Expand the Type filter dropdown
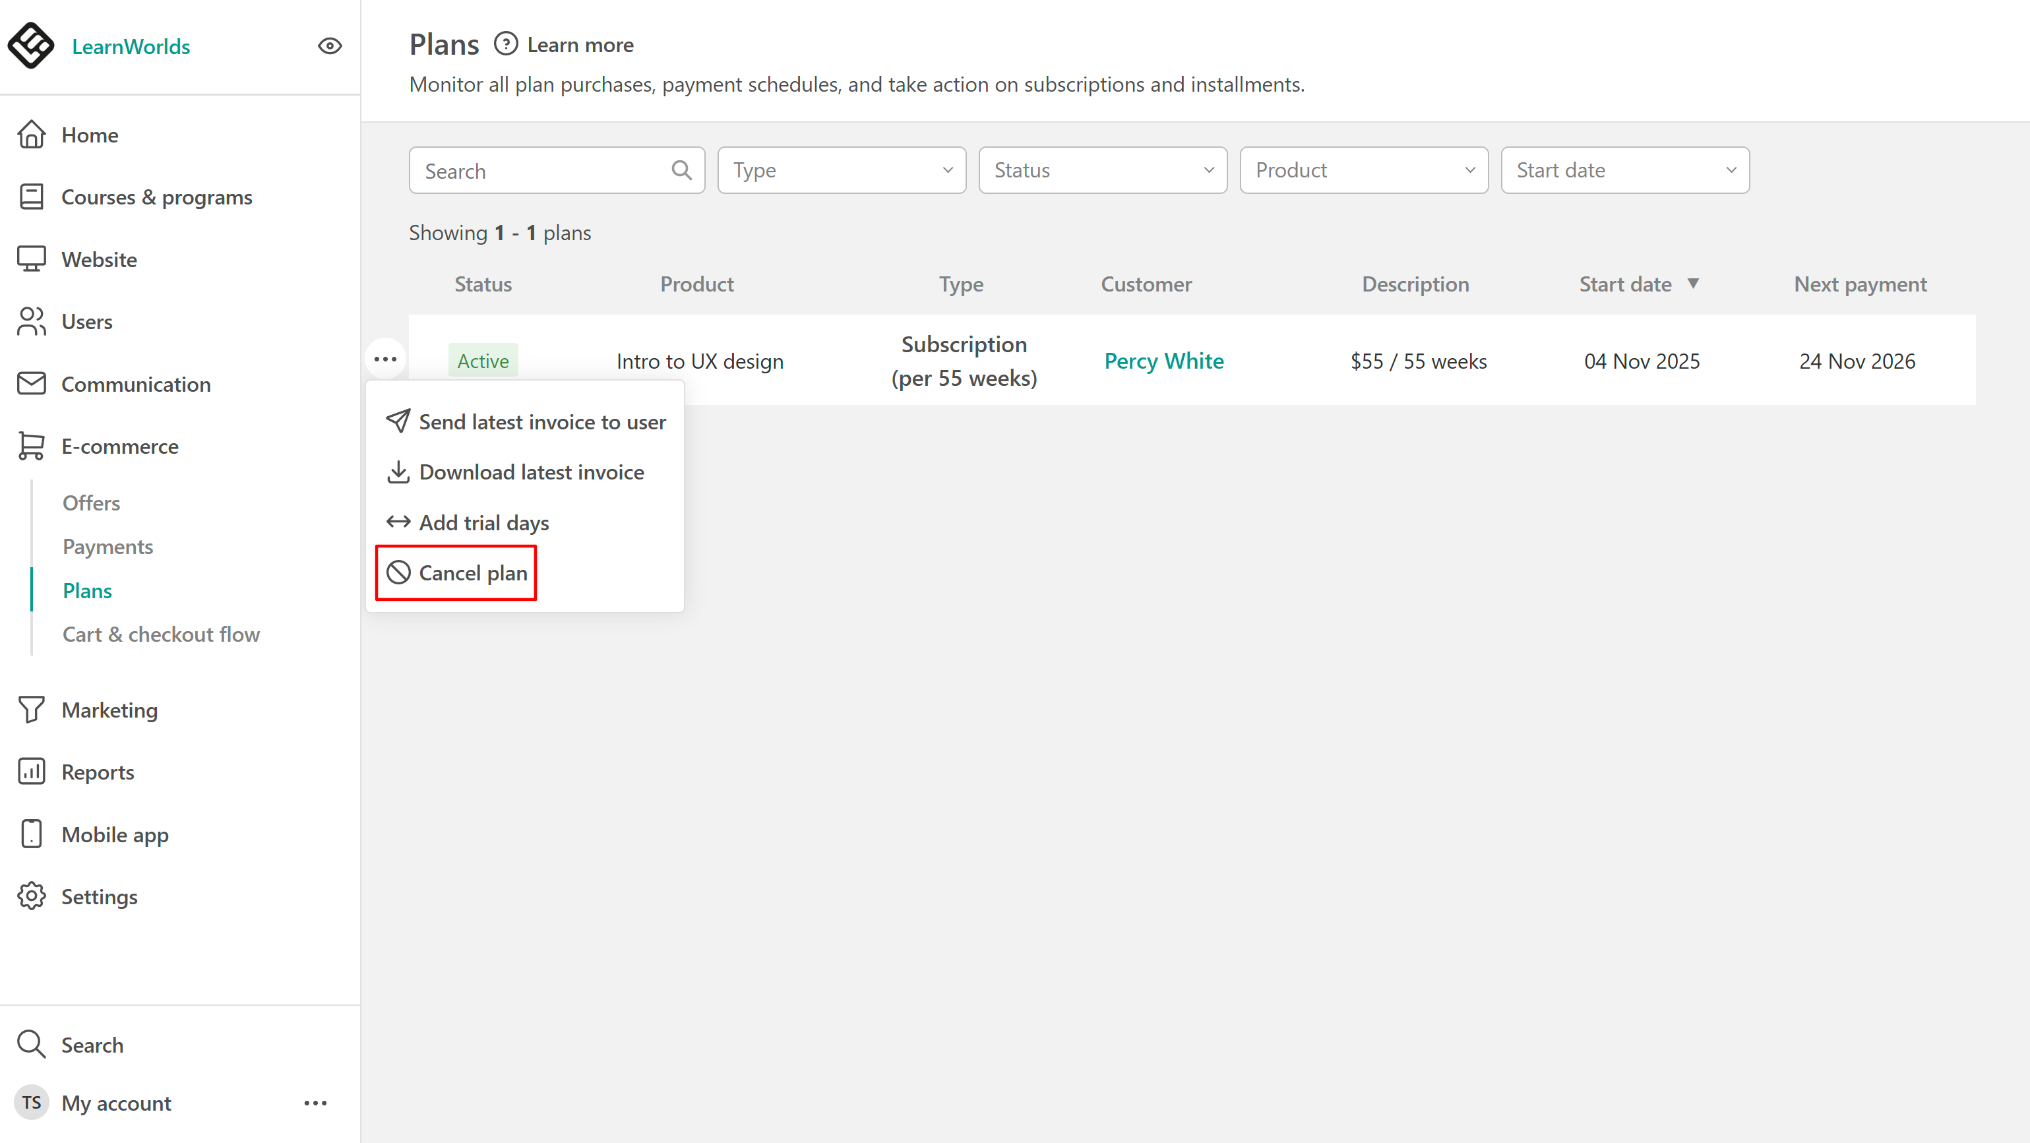 coord(841,170)
